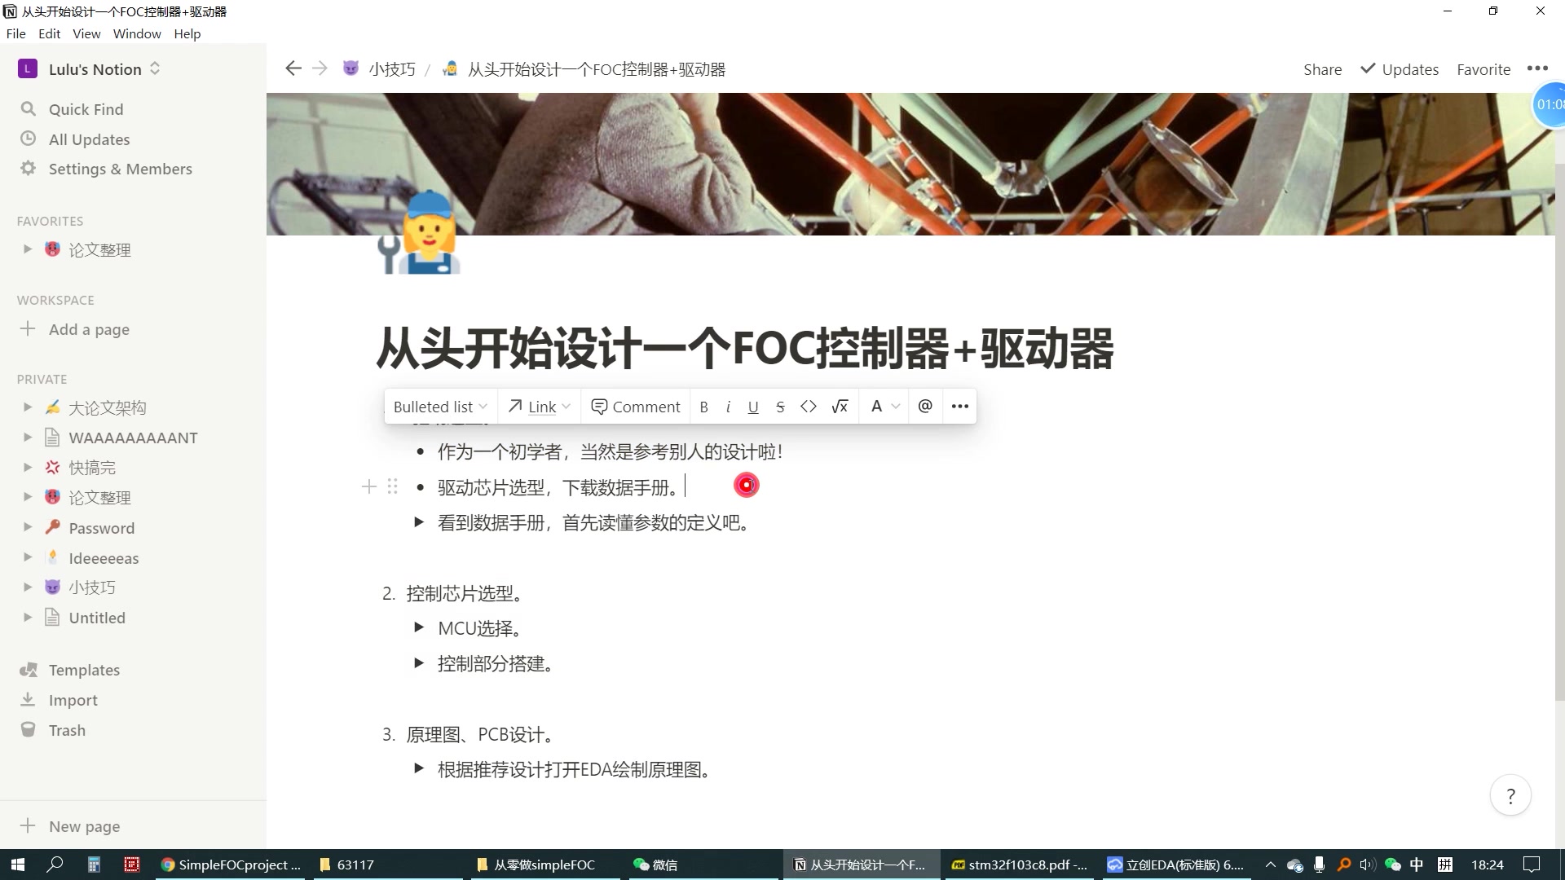Open All Updates from the sidebar
The height and width of the screenshot is (880, 1565).
coord(89,139)
